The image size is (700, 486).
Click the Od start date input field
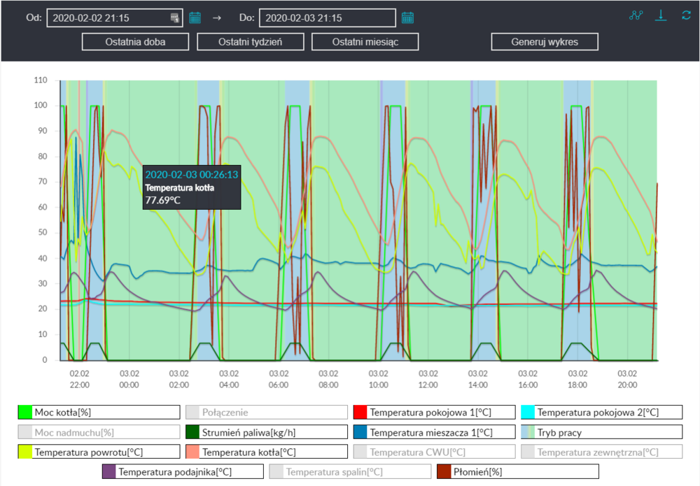108,18
